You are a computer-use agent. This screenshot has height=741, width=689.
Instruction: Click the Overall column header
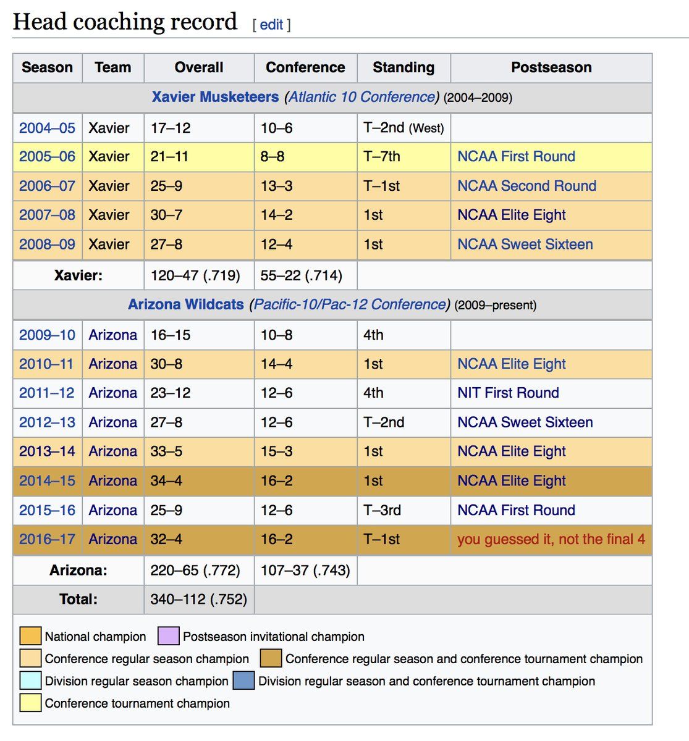click(x=199, y=67)
